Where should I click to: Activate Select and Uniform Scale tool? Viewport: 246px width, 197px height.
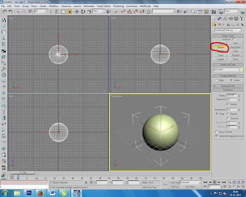89,12
